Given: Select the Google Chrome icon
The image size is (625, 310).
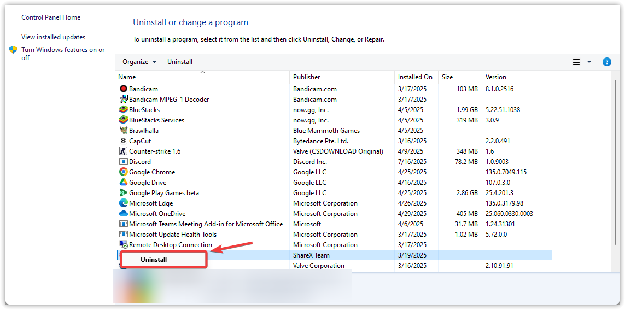Looking at the screenshot, I should [x=123, y=172].
